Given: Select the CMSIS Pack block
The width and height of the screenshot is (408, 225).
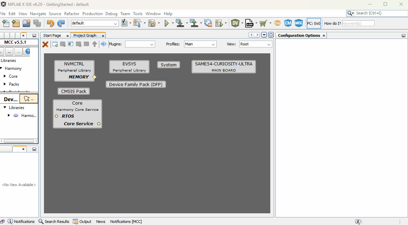Looking at the screenshot, I should (73, 91).
